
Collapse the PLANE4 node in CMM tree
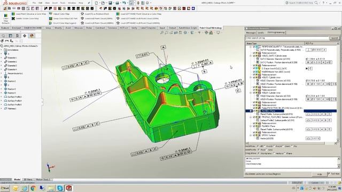tap(251, 126)
